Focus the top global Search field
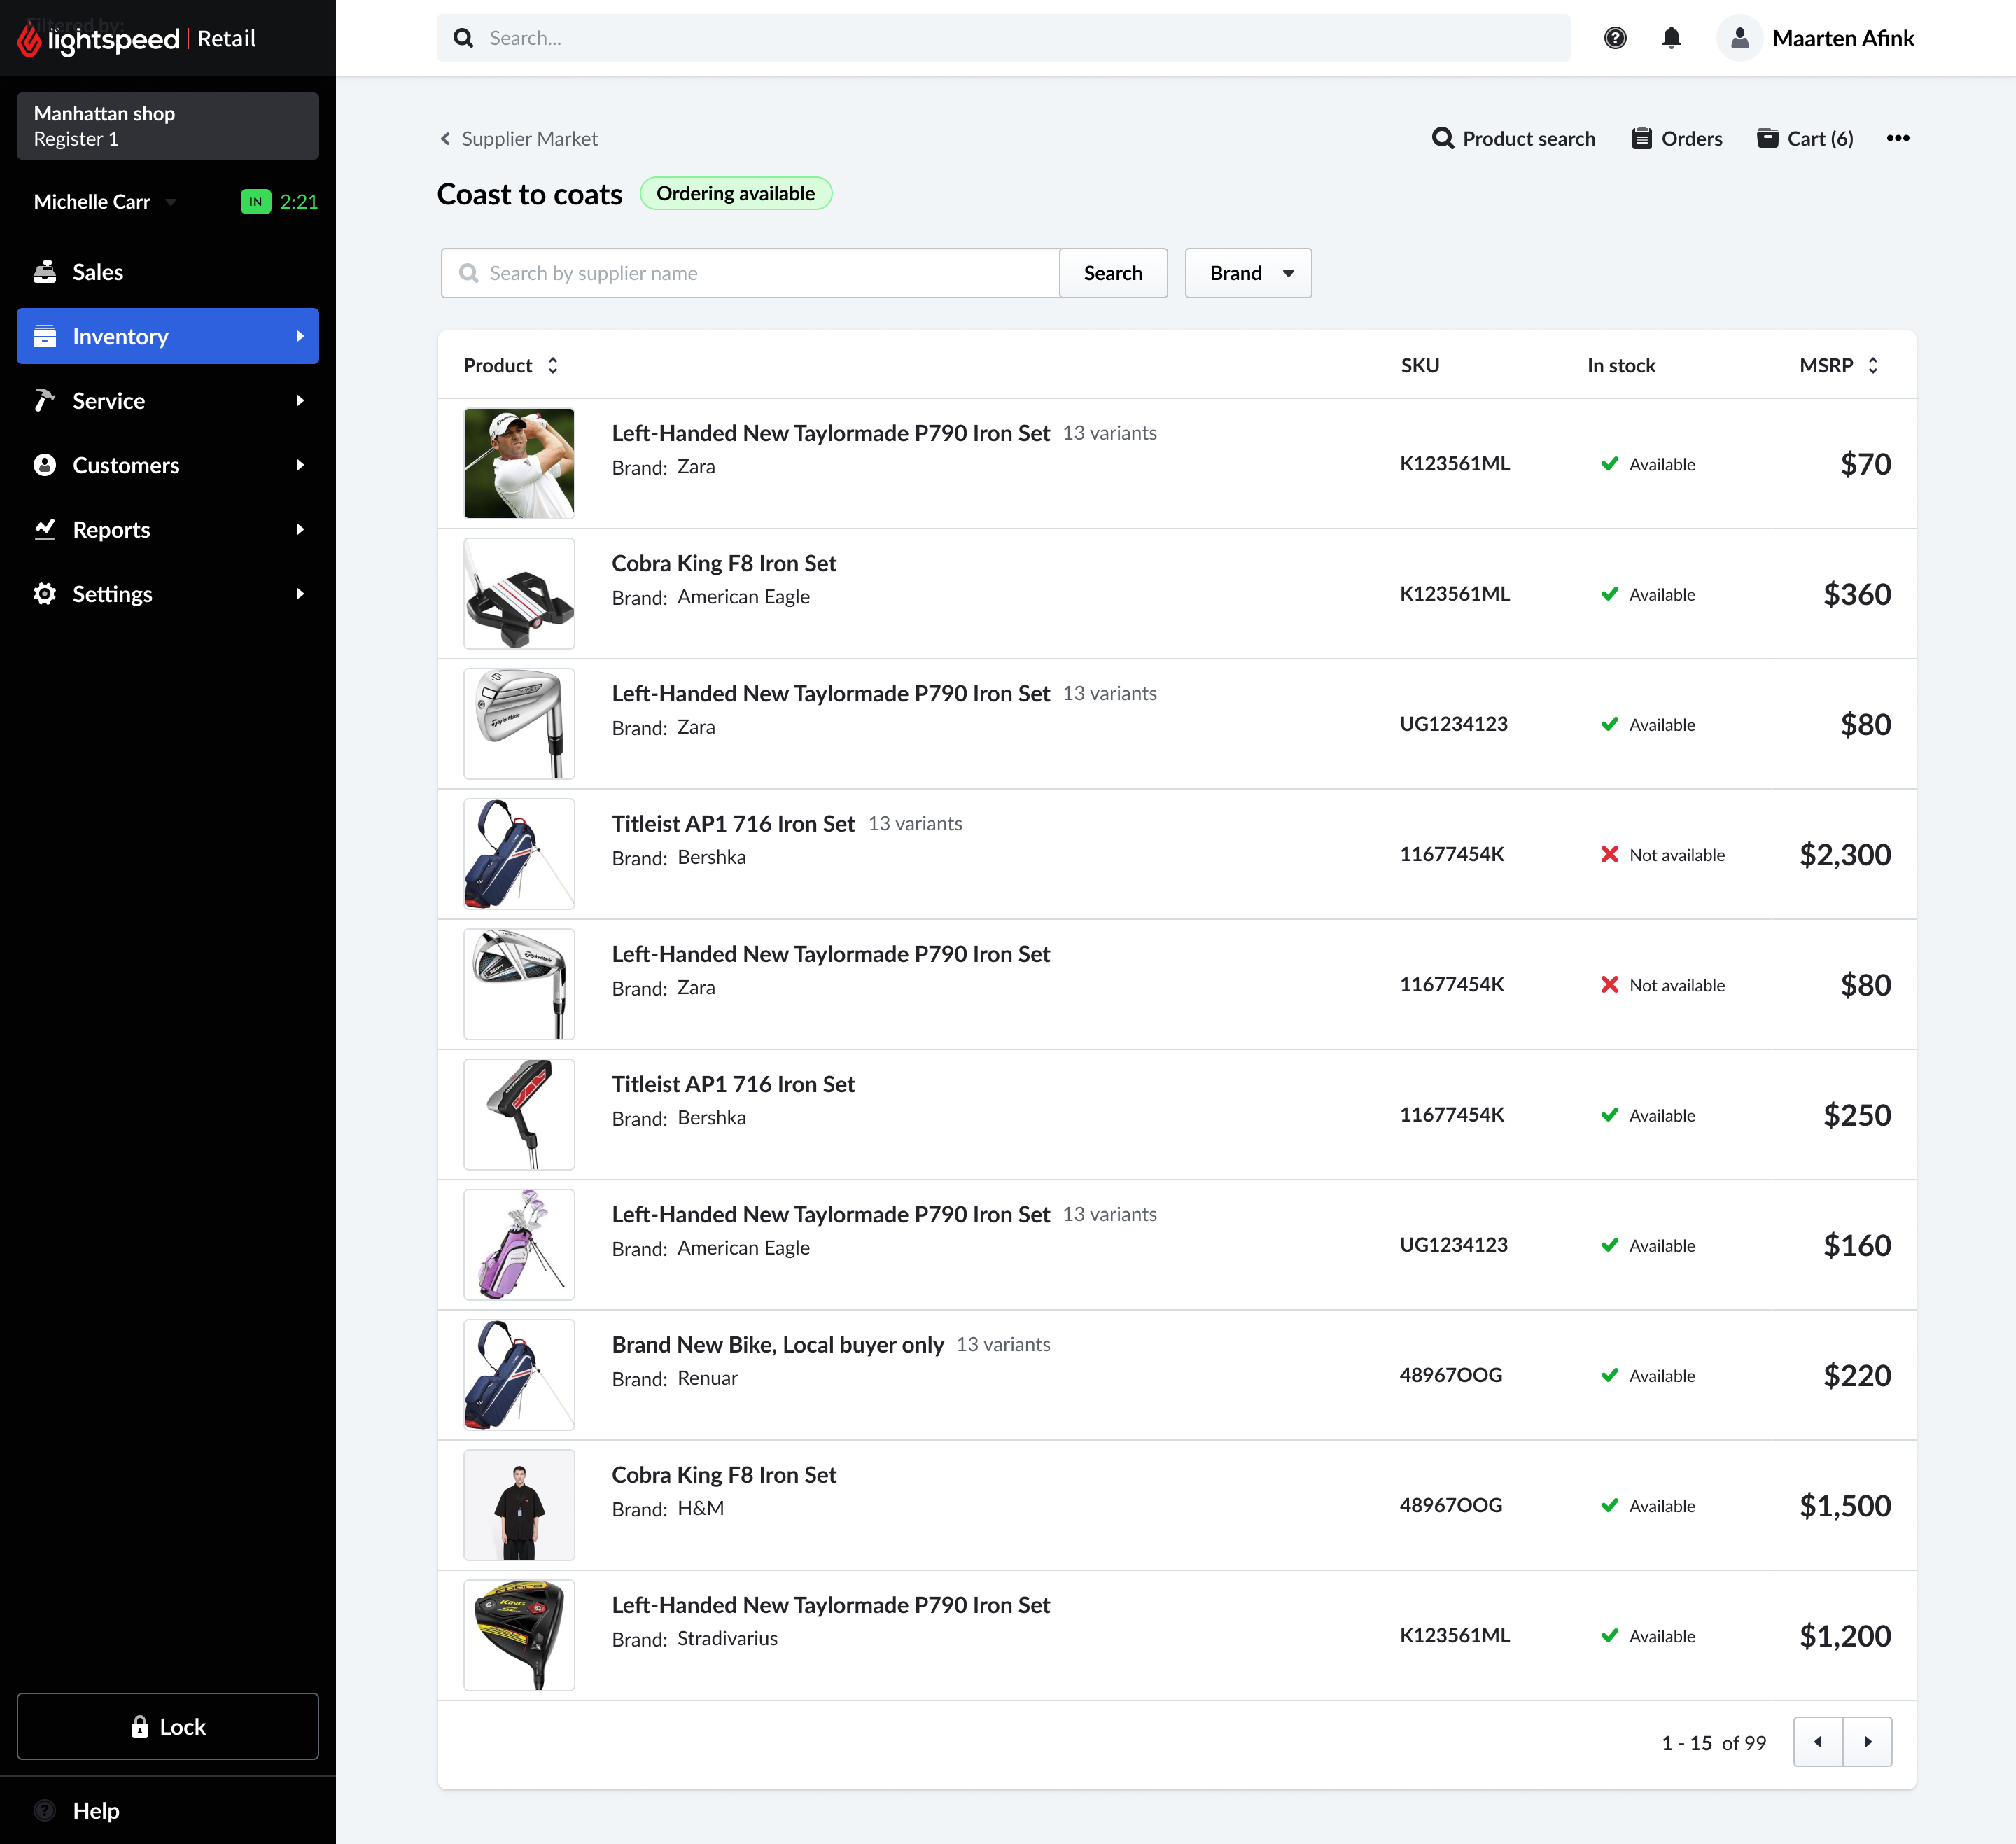The width and height of the screenshot is (2016, 1844). coord(1003,38)
